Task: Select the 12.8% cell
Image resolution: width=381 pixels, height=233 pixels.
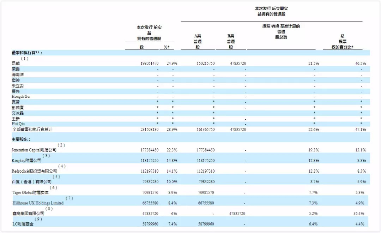Action: [314, 161]
